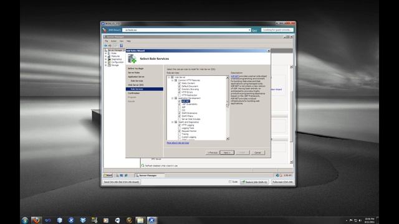Click the role services list scroll down arrow
399x224 pixels.
228,139
